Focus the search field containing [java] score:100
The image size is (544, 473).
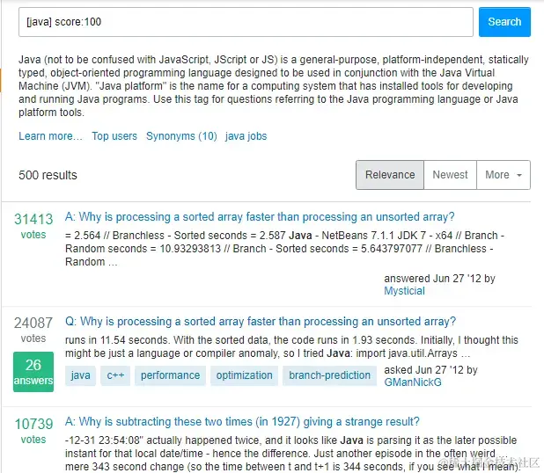coord(246,22)
